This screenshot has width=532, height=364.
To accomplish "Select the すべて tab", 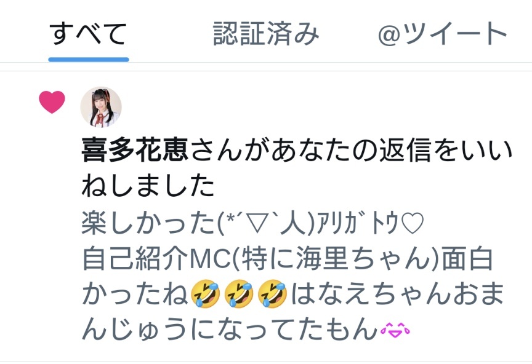I will click(88, 34).
